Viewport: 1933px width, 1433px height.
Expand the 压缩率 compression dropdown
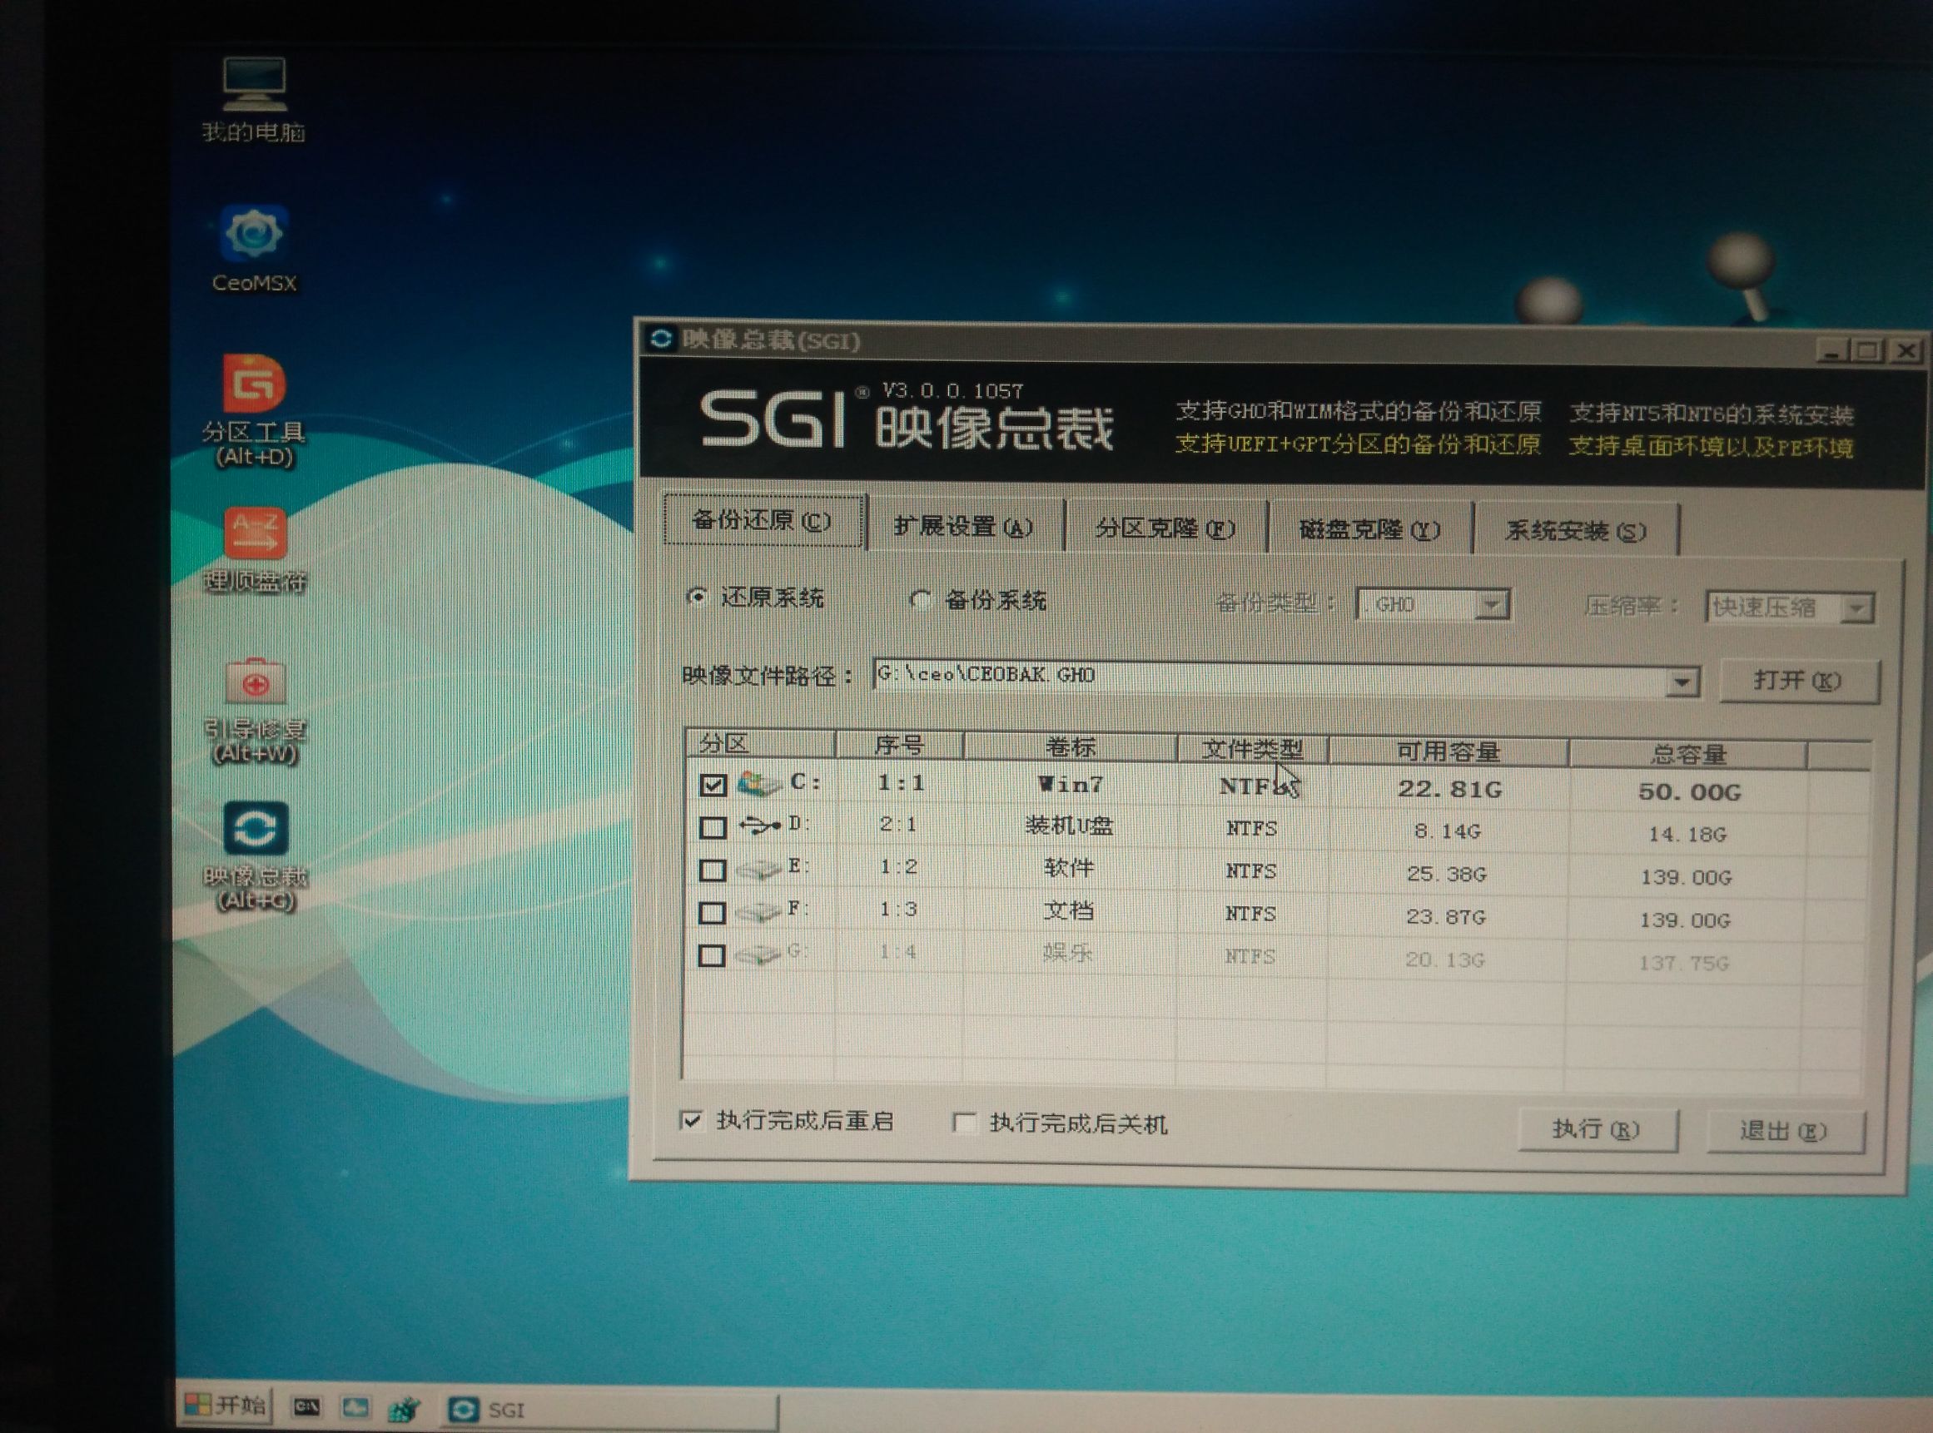pyautogui.click(x=1856, y=609)
